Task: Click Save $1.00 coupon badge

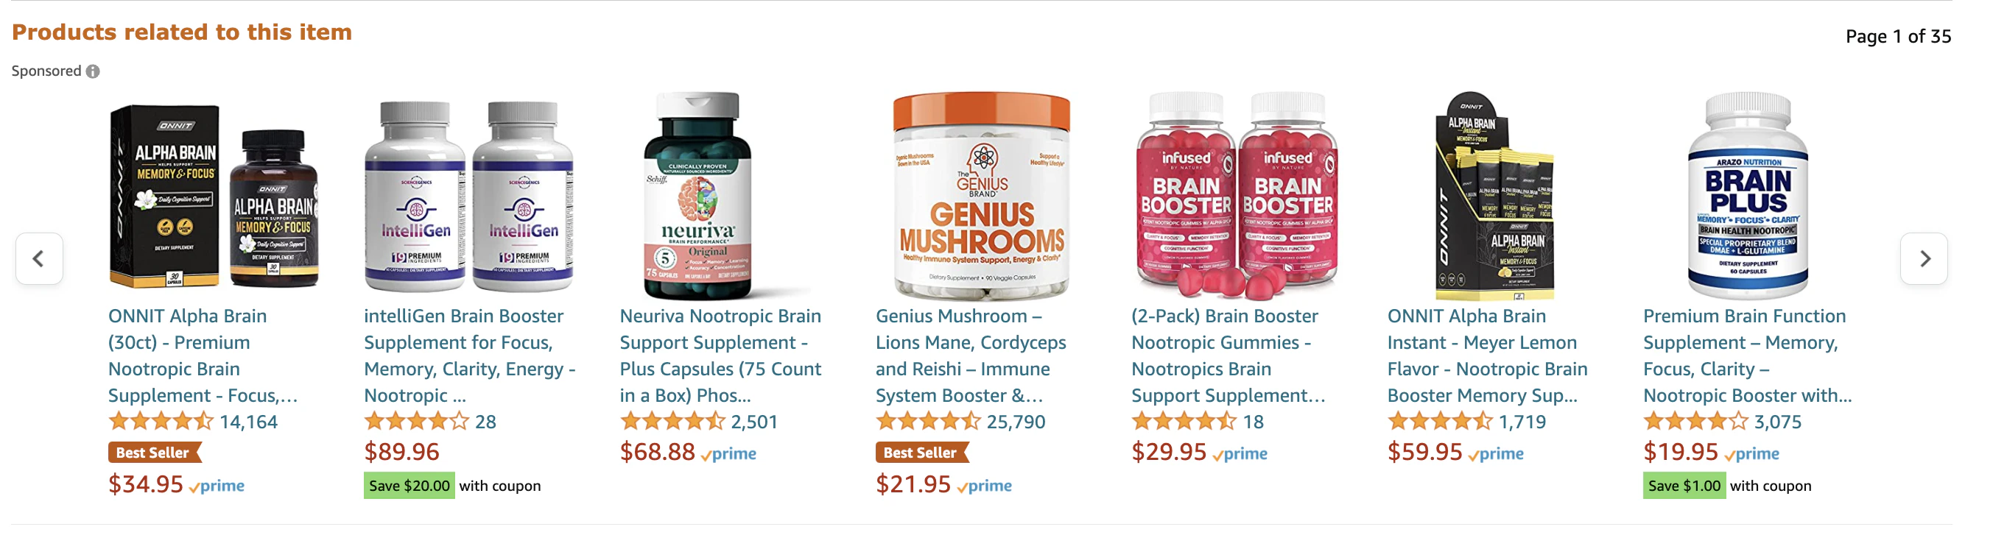Action: pyautogui.click(x=1684, y=486)
